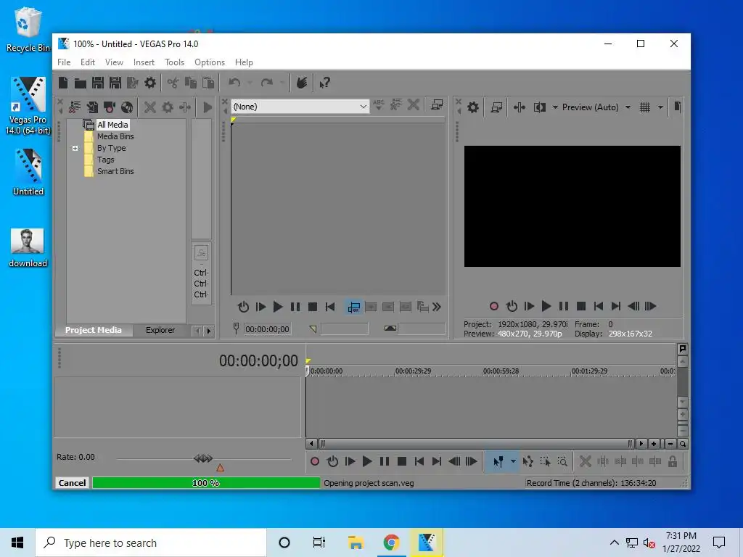
Task: Toggle loop playback in Video Preview transport
Action: point(512,306)
